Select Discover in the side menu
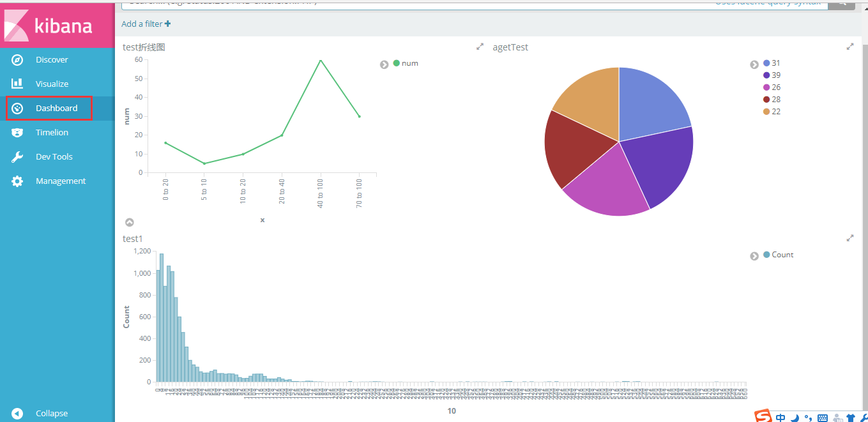This screenshot has width=868, height=422. click(x=52, y=59)
